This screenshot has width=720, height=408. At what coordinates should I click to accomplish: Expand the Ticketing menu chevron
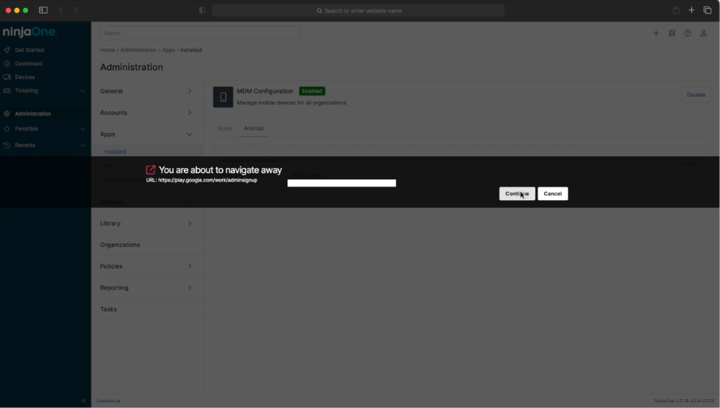[x=83, y=91]
